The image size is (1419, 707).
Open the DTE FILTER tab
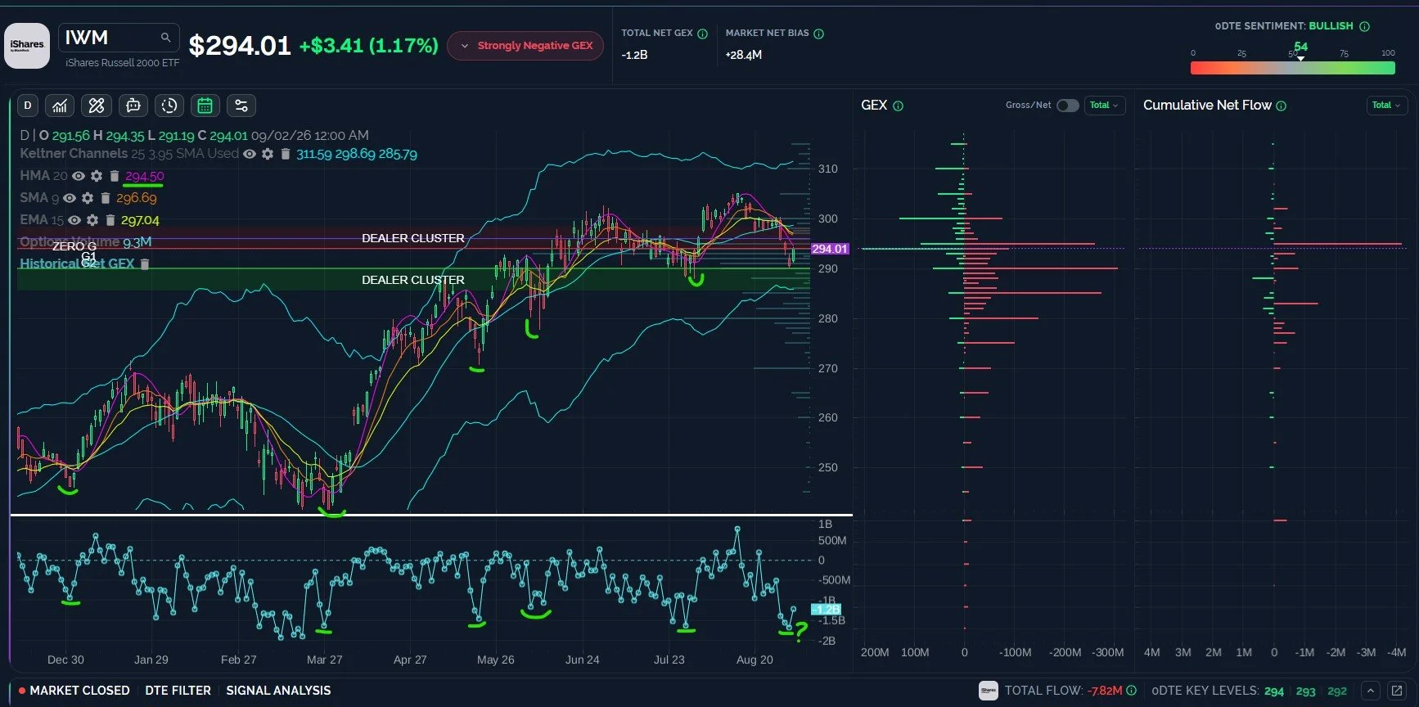(178, 691)
